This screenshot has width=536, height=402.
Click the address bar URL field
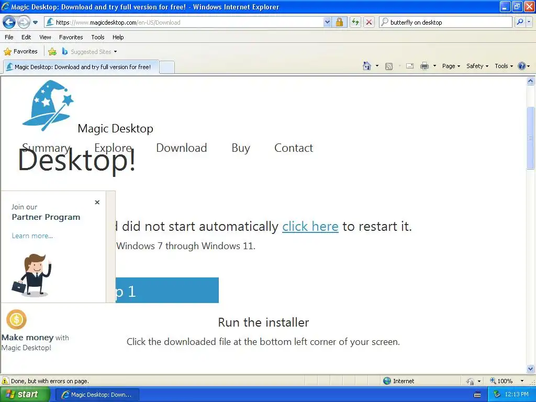pos(185,23)
